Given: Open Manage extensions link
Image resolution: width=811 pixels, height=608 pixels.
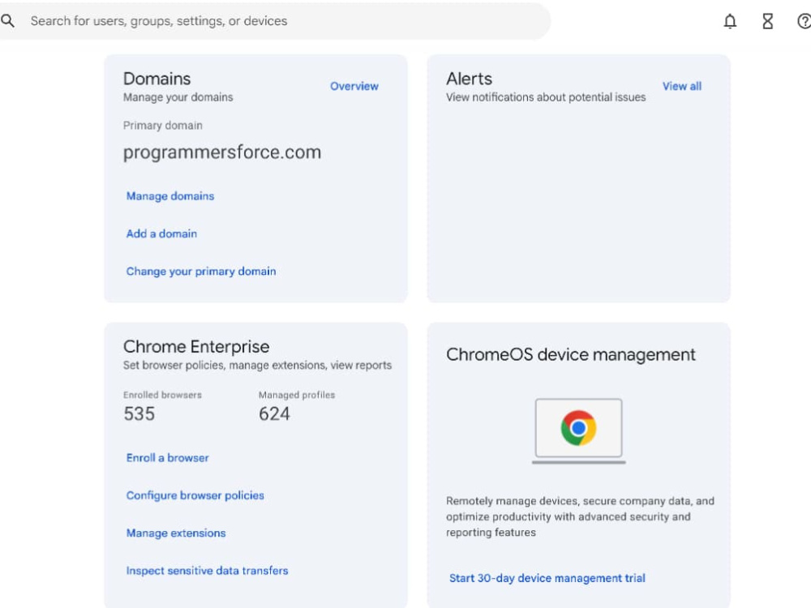Looking at the screenshot, I should click(176, 533).
